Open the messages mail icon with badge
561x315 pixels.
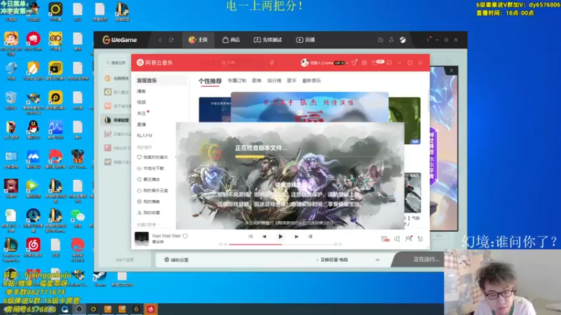(377, 62)
